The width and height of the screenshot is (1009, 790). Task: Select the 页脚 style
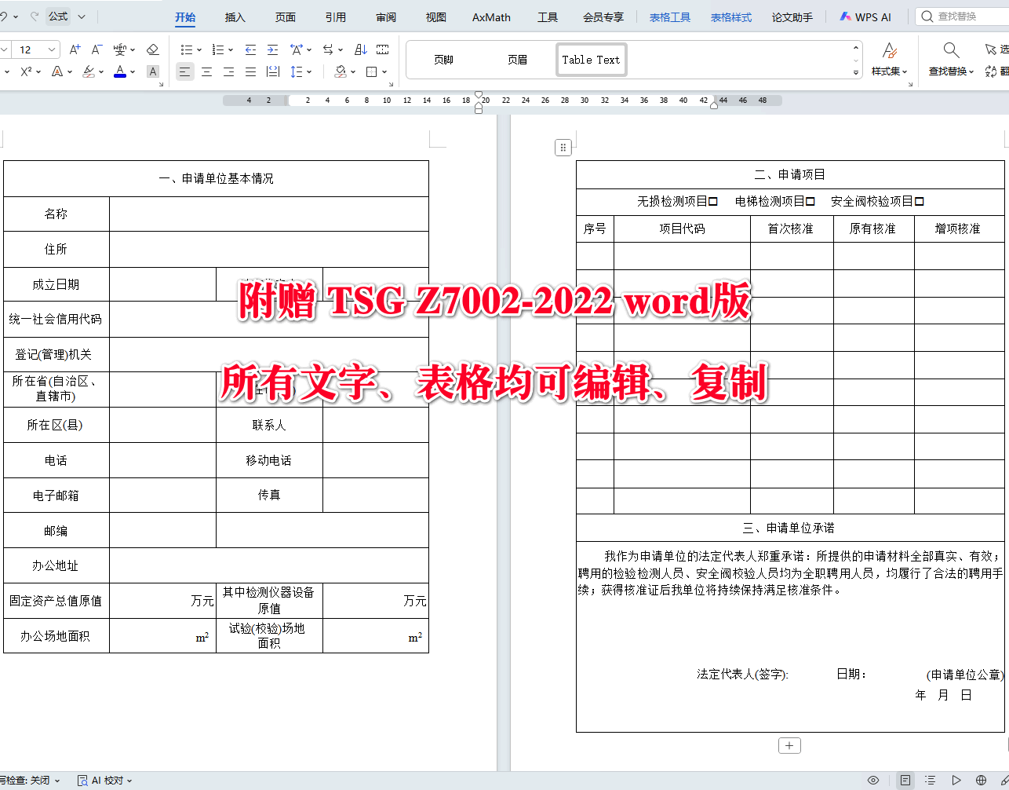coord(443,60)
